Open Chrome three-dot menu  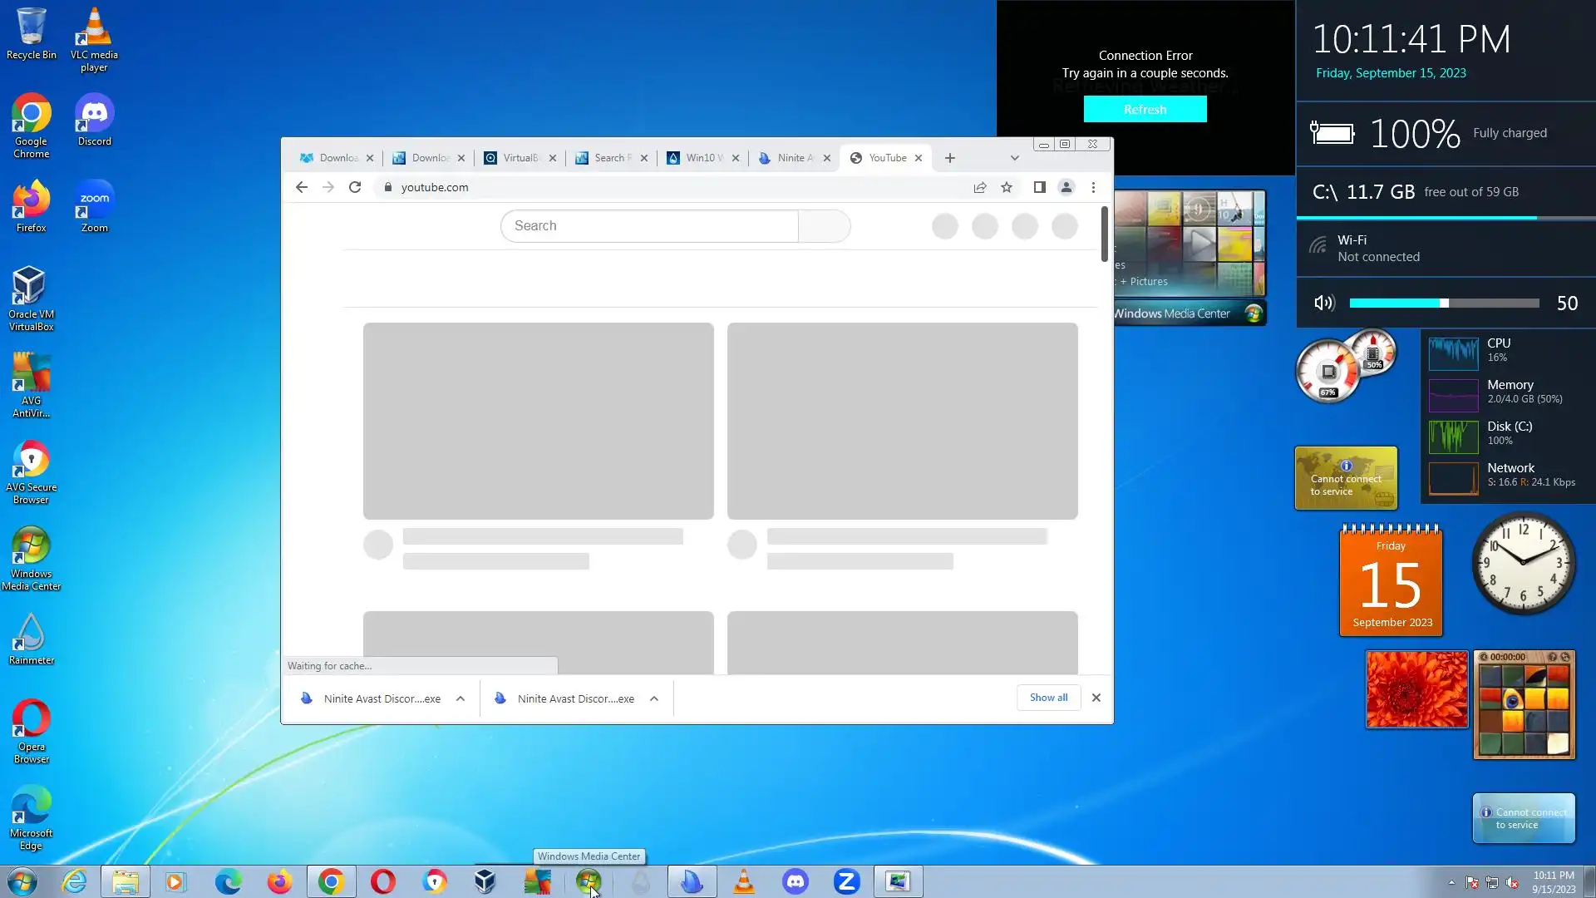coord(1093,187)
